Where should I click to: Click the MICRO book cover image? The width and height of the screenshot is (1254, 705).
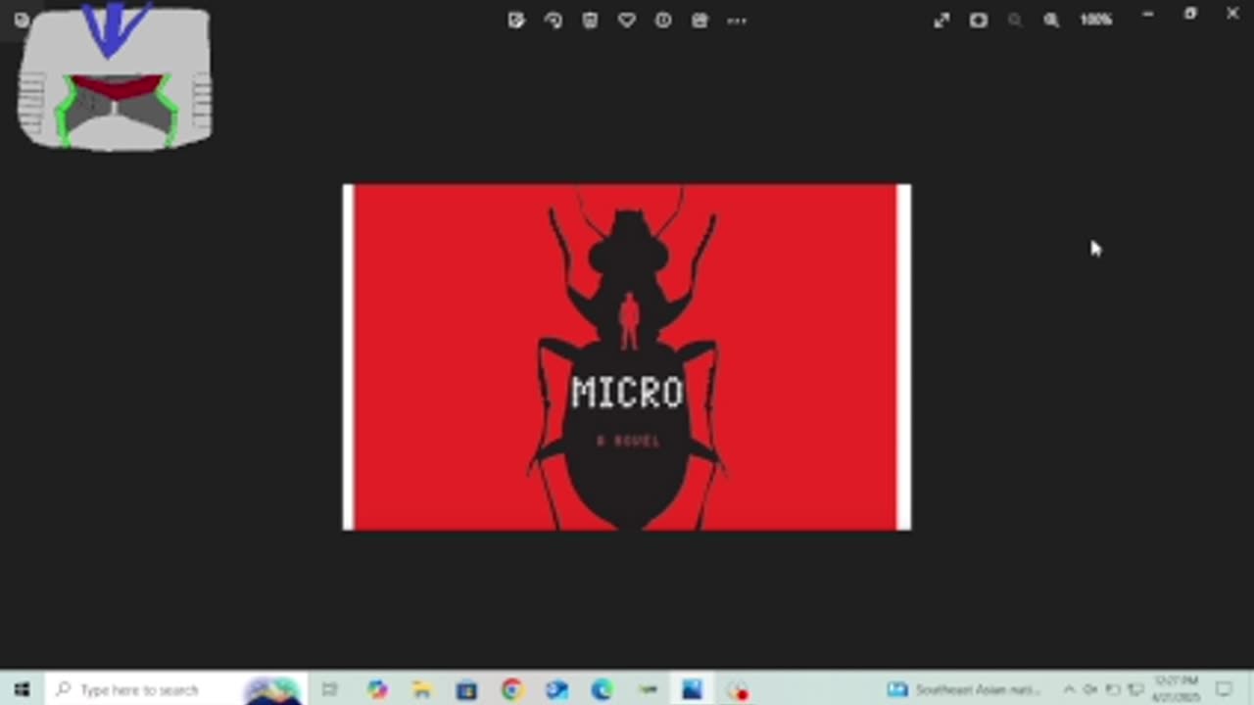(627, 356)
